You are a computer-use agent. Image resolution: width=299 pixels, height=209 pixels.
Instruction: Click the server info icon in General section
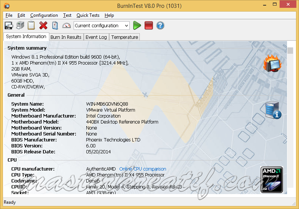click(273, 110)
